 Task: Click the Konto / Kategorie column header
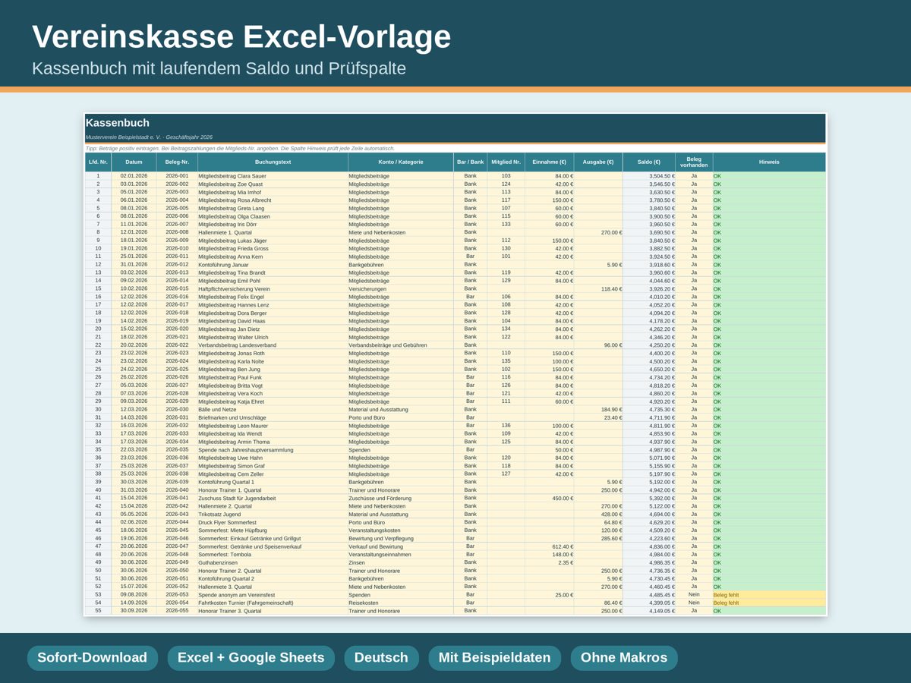click(401, 162)
